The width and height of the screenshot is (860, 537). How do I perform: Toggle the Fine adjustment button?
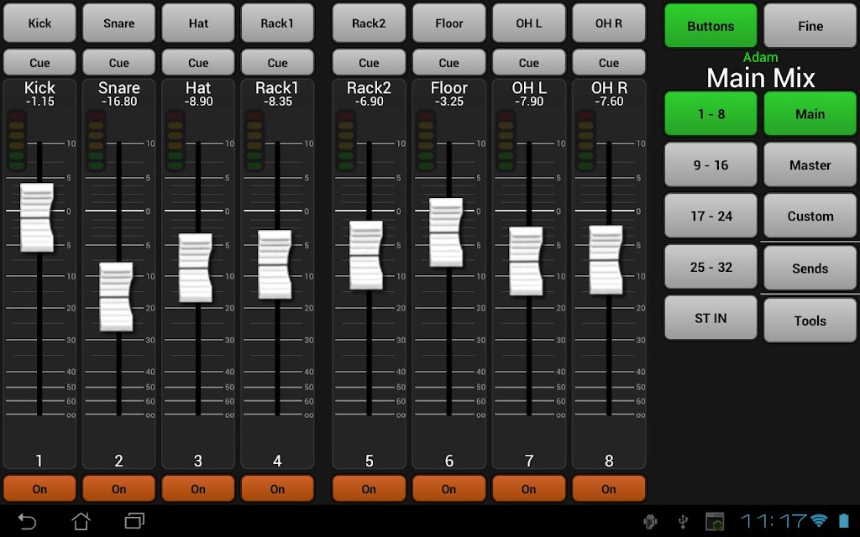pos(810,26)
